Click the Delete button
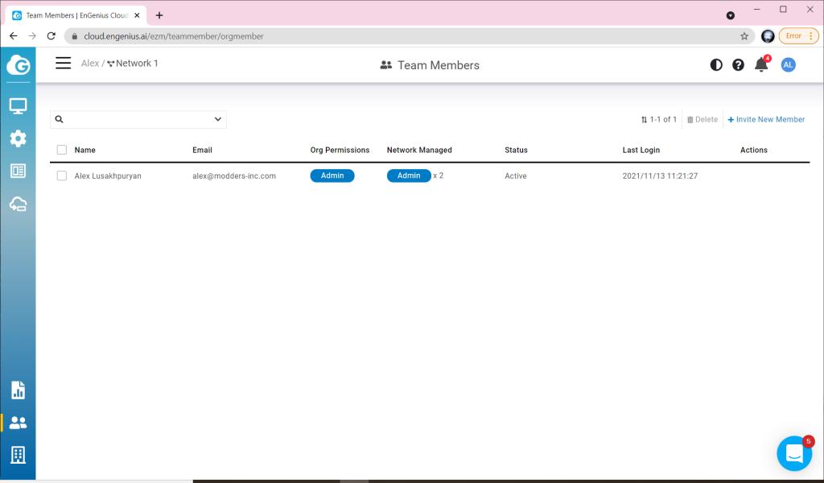Image resolution: width=824 pixels, height=483 pixels. (x=702, y=120)
